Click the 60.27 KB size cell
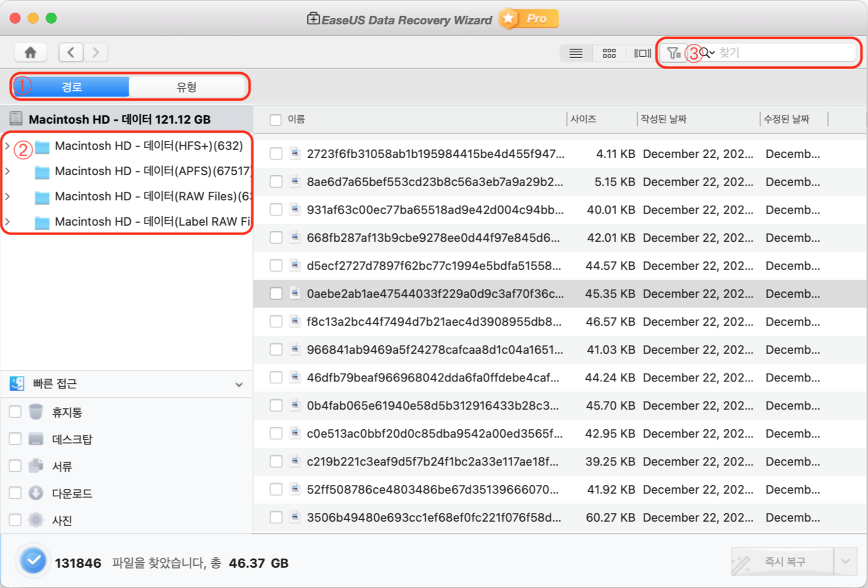Screen dimensions: 868x588 pos(610,518)
